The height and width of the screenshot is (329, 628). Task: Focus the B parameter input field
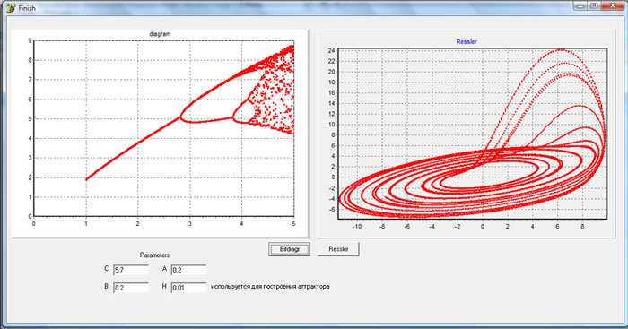pos(131,288)
